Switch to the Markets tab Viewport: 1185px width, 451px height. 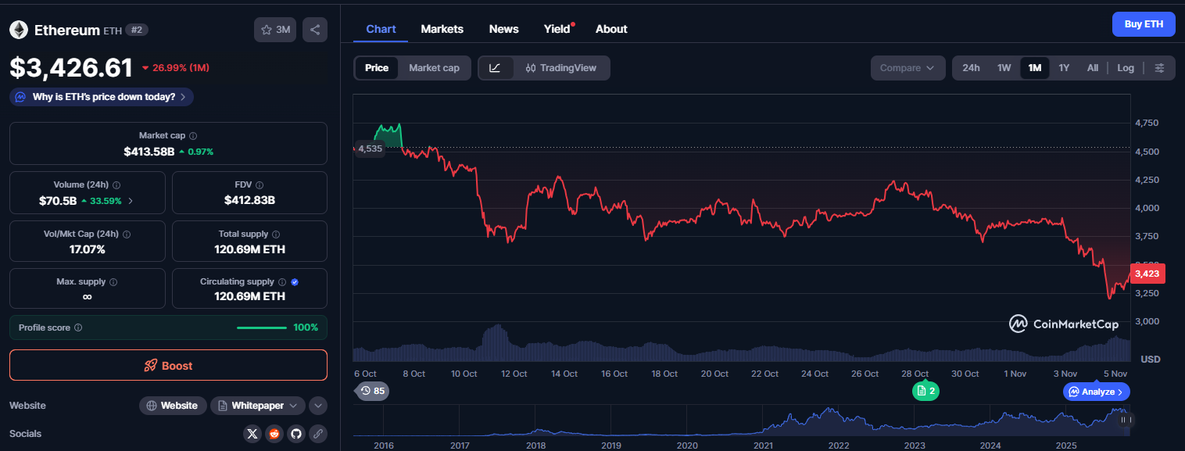[442, 29]
